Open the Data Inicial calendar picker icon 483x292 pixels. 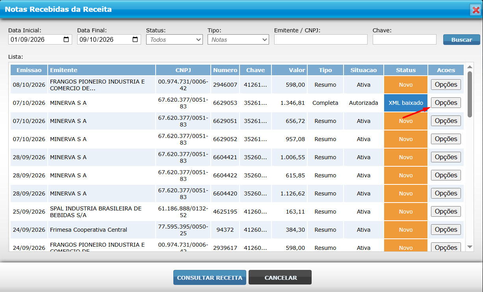66,39
